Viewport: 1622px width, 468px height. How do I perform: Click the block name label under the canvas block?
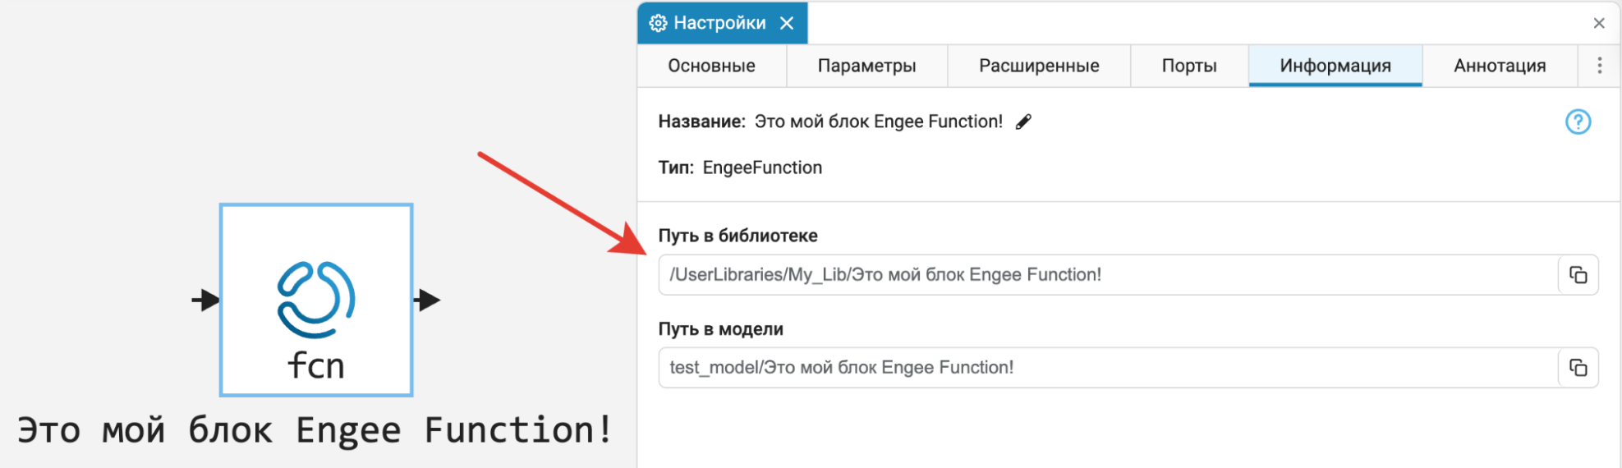(x=315, y=430)
